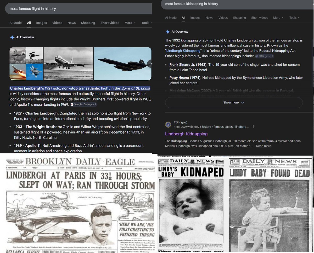Open the Boeing 747 takeoff image
This screenshot has width=314, height=253.
[x=68, y=64]
